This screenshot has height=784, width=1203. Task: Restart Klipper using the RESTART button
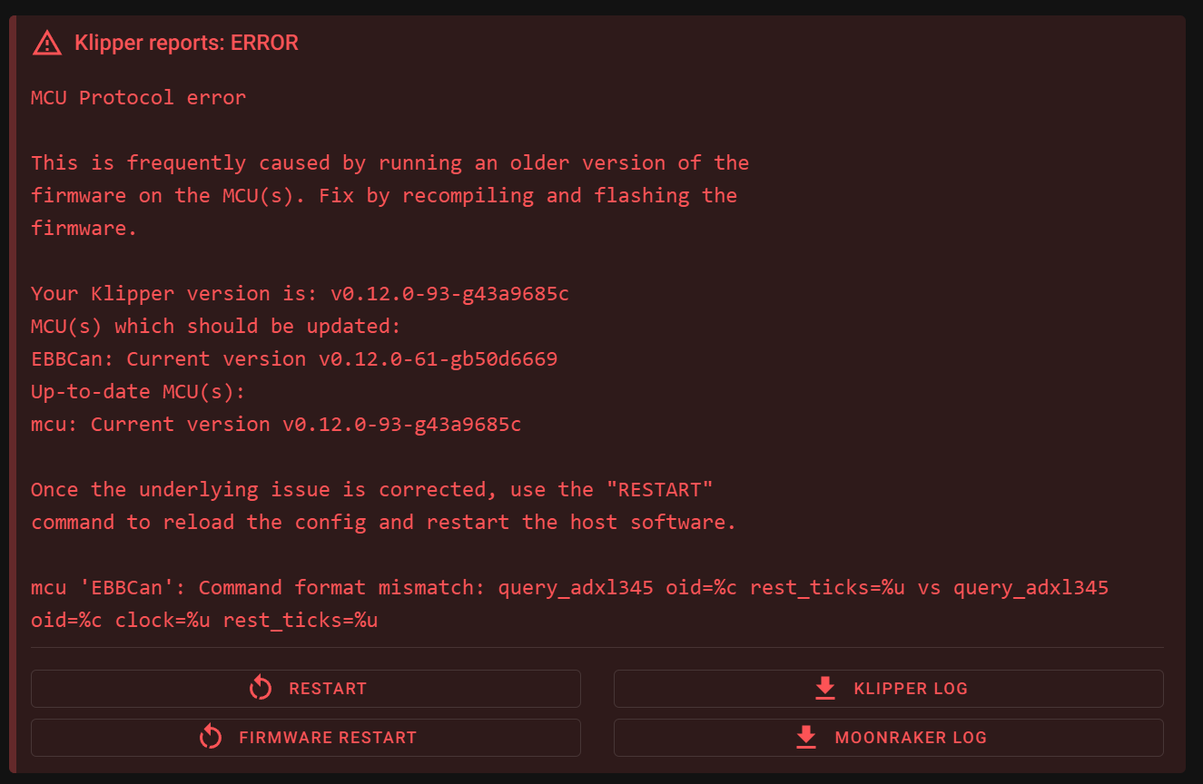(x=306, y=689)
